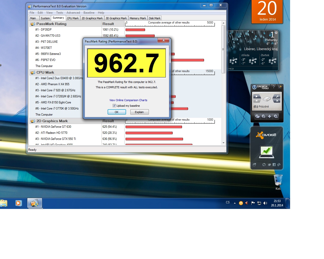Image resolution: width=324 pixels, height=259 pixels.
Task: Click the Twitter icon in avast gadget
Action: coord(269,165)
